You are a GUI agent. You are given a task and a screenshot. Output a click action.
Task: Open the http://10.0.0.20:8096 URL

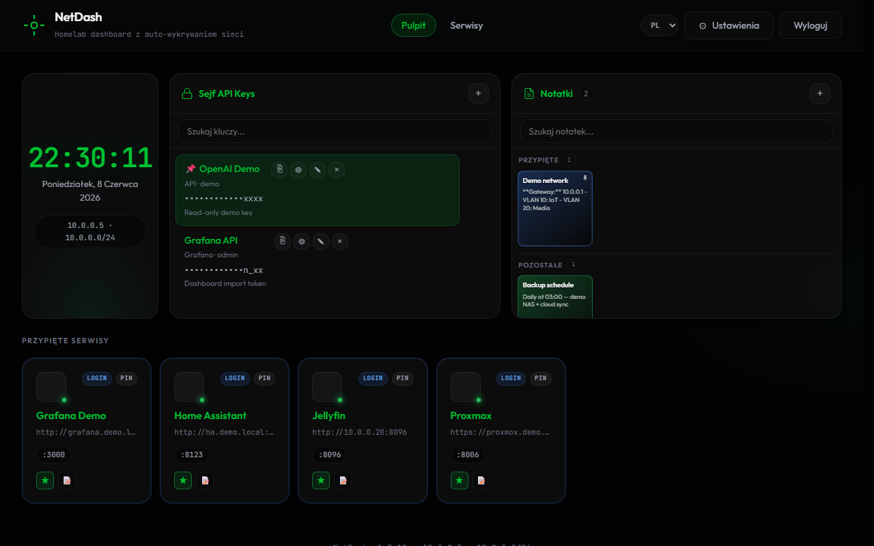[359, 432]
